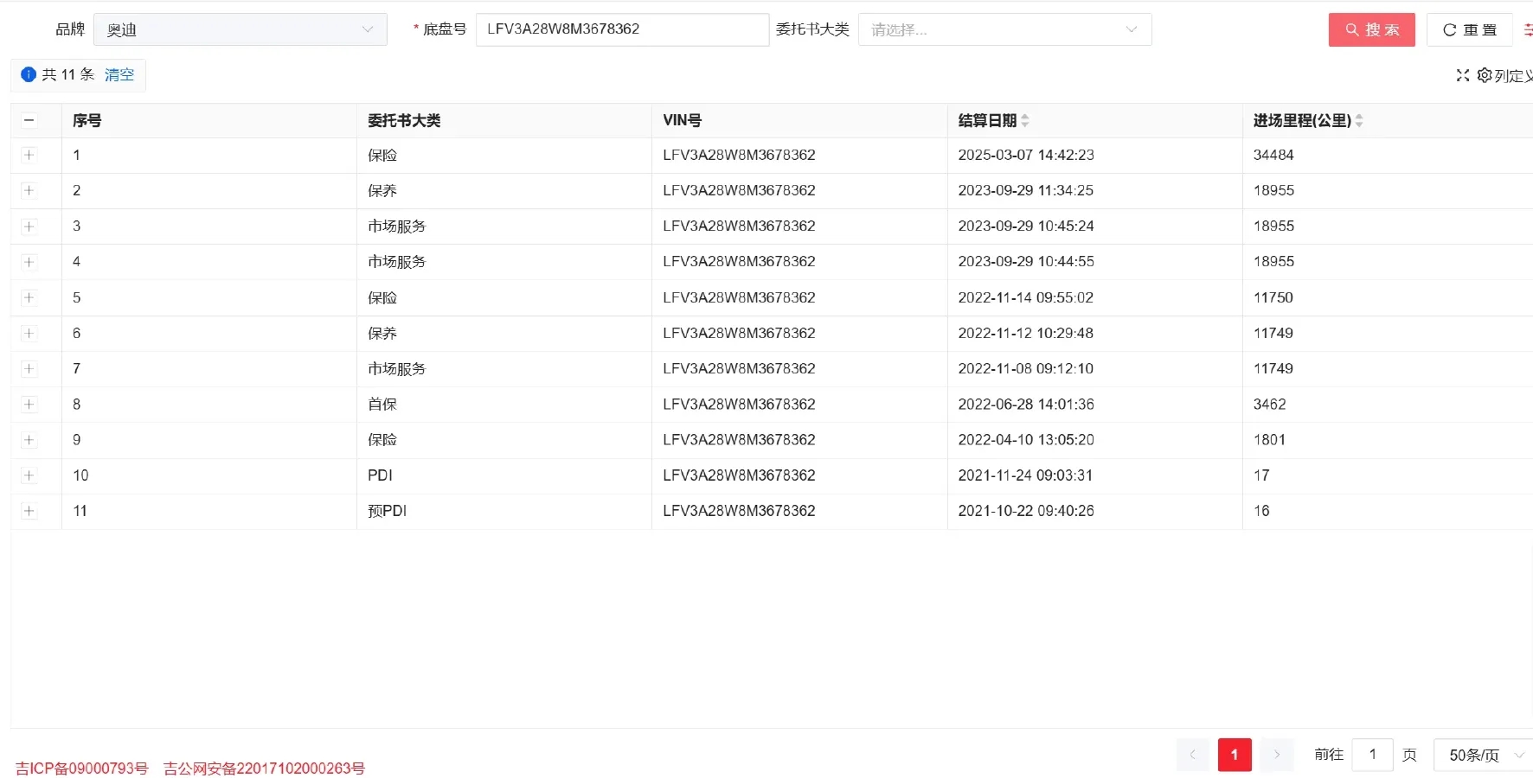Sort by 进场里程(公里) descending arrow

click(x=1360, y=124)
